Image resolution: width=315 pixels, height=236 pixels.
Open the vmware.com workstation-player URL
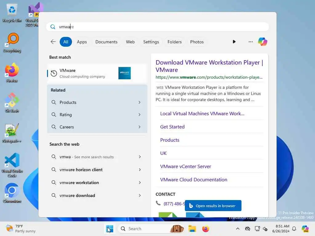[x=209, y=77]
